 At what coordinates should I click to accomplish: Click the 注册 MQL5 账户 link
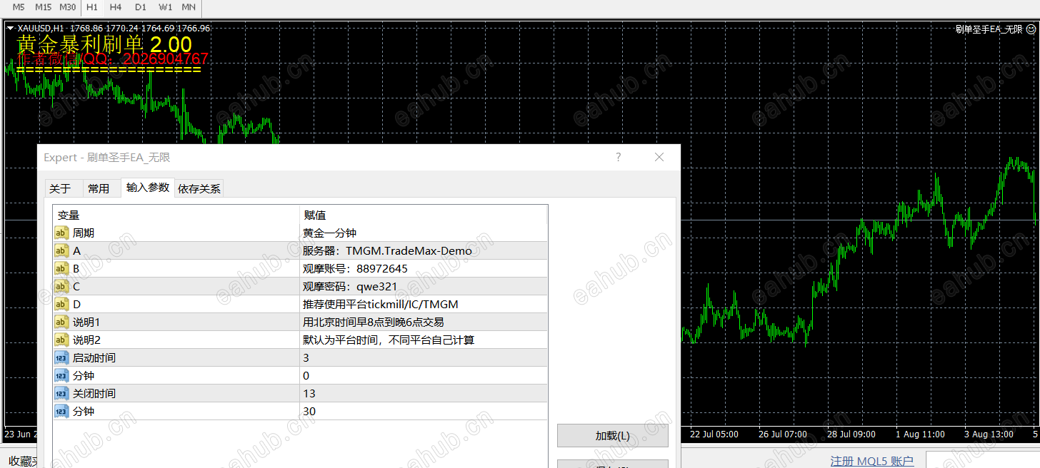click(x=871, y=461)
